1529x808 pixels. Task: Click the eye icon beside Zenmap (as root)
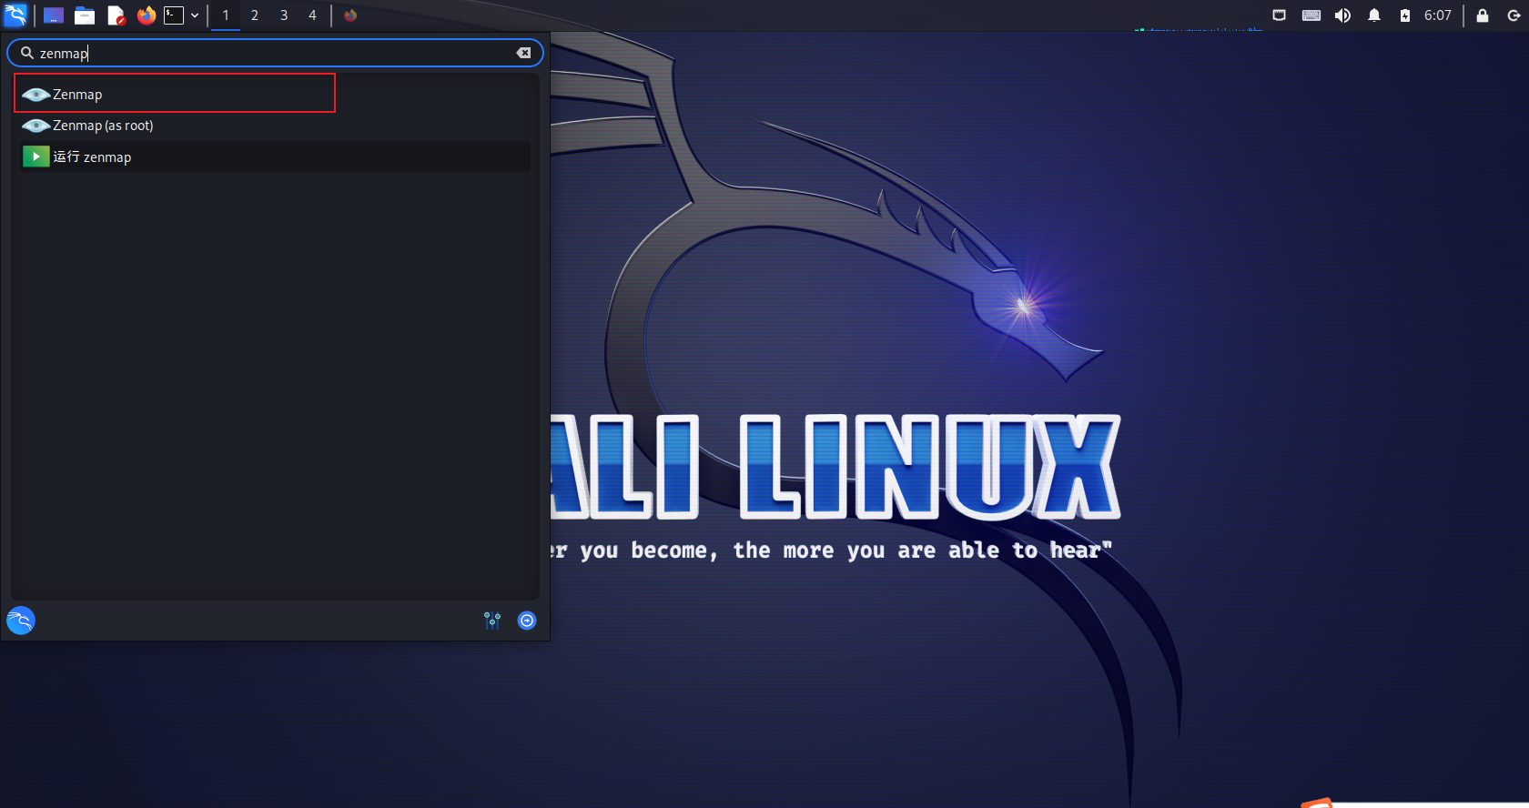[35, 126]
